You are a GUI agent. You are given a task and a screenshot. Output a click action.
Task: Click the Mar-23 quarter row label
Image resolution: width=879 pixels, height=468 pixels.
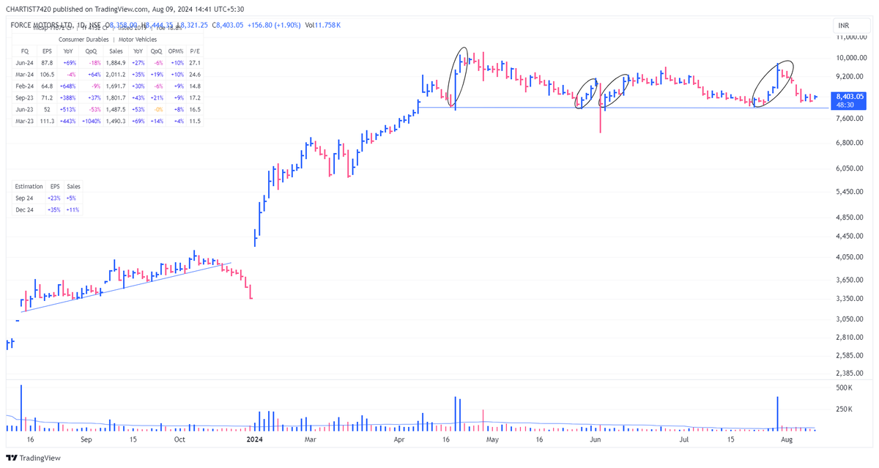[x=25, y=120]
